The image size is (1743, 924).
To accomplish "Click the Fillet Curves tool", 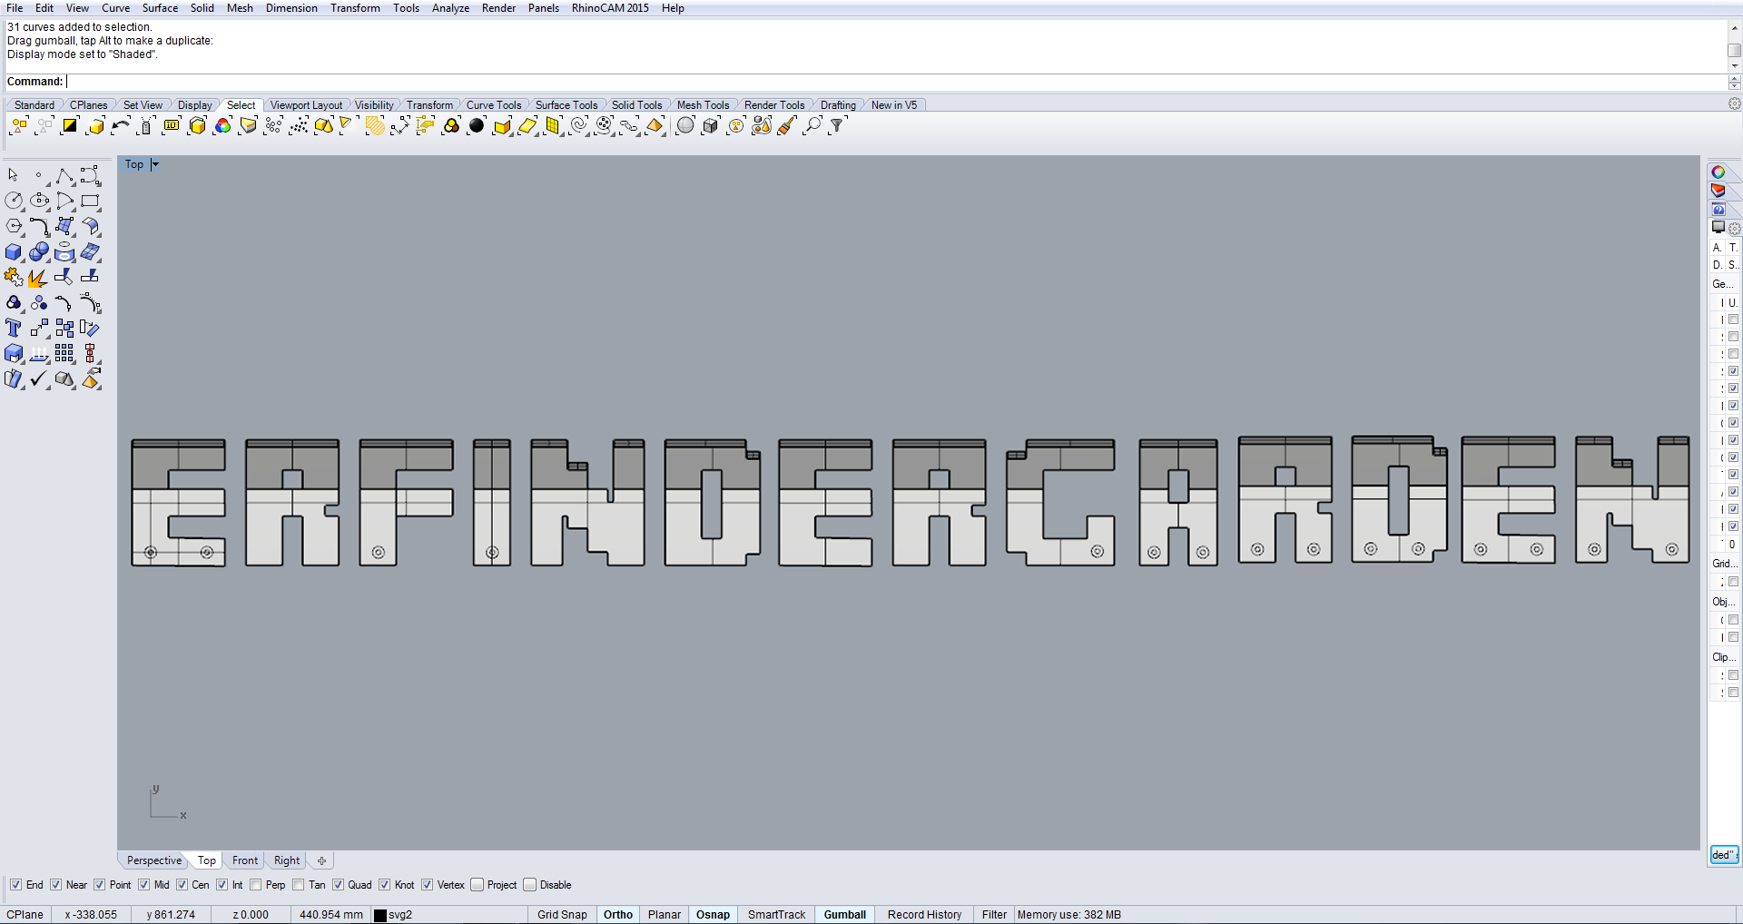I will (39, 226).
